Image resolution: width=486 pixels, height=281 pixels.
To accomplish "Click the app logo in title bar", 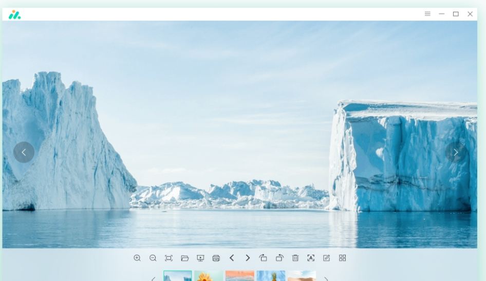I will pos(14,14).
